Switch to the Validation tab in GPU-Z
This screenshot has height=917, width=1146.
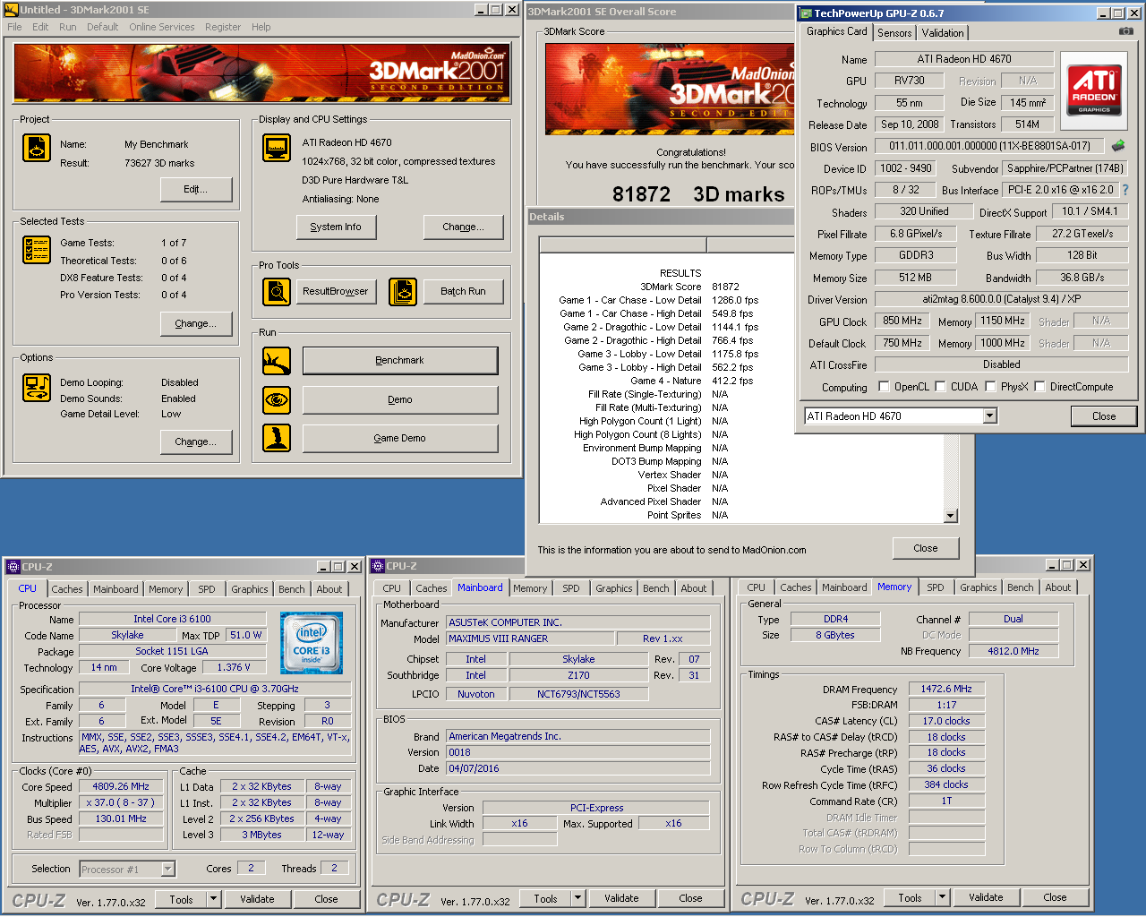click(943, 33)
